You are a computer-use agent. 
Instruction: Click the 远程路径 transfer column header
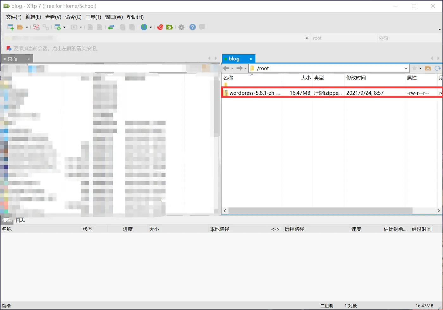coord(316,229)
